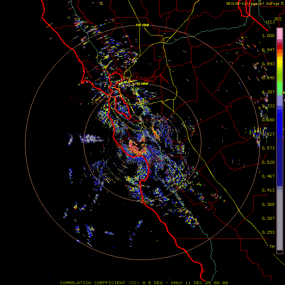Viewport: 285px width, 285px height.
Task: Click the 50 NMI range ring label
Action: pyautogui.click(x=142, y=84)
